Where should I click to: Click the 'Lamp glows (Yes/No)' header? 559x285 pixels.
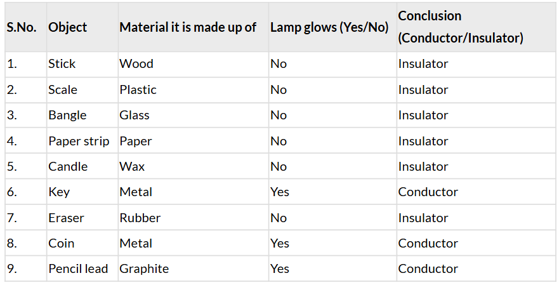click(329, 27)
